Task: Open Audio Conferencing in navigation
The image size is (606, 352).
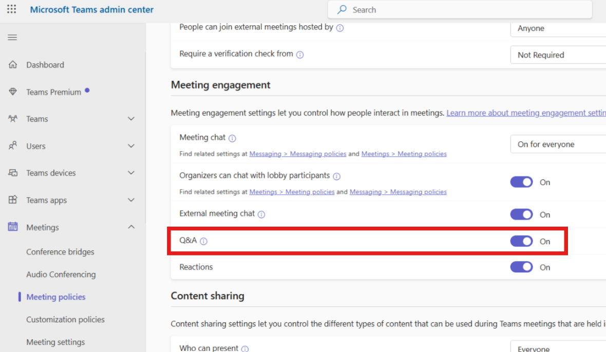Action: point(61,274)
